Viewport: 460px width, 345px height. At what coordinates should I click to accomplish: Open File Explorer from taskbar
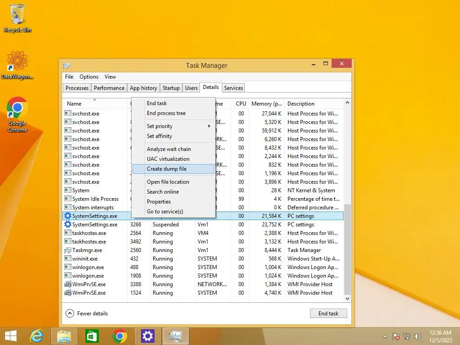click(x=64, y=336)
